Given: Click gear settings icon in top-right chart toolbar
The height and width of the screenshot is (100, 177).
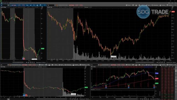Looking at the screenshot, I should coord(139,5).
